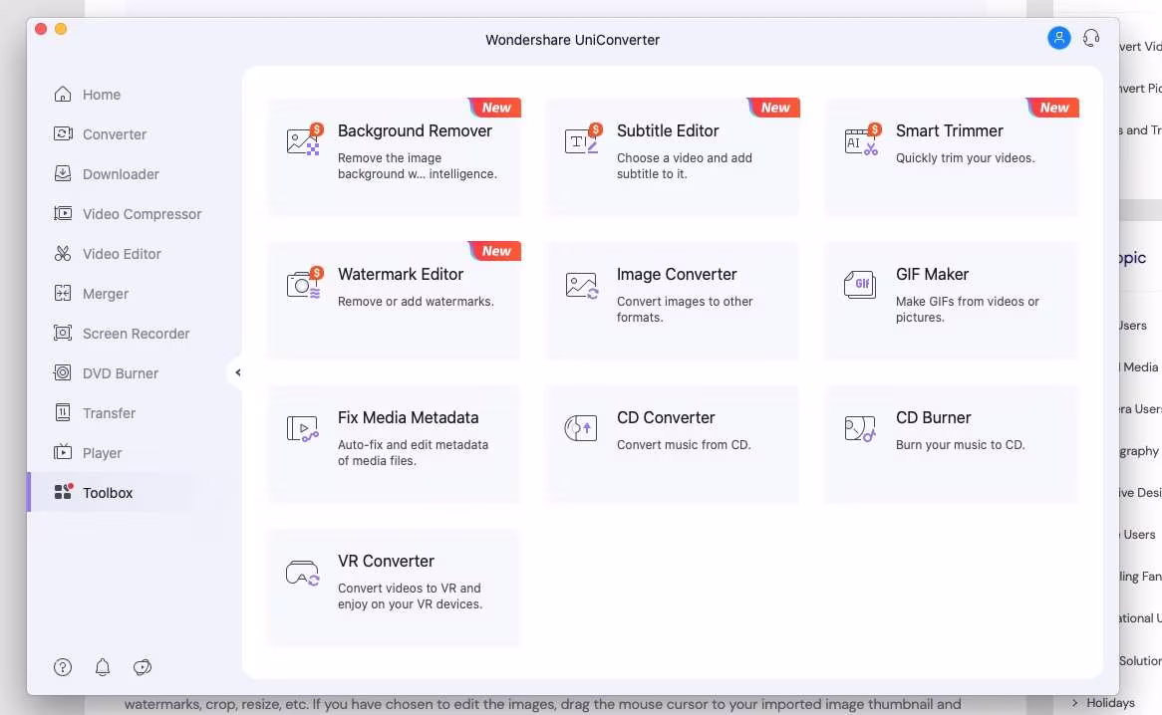Open Screen Recorder label in sidebar

click(136, 333)
